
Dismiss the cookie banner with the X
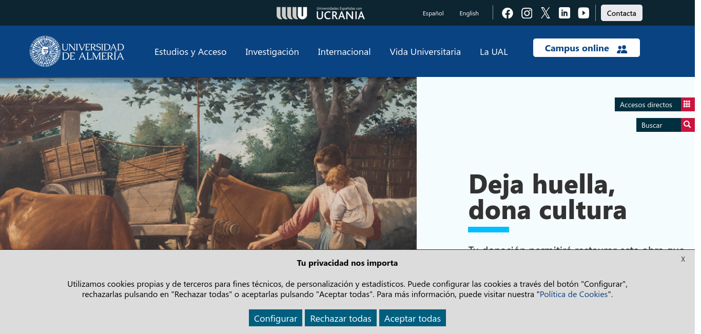coord(683,259)
